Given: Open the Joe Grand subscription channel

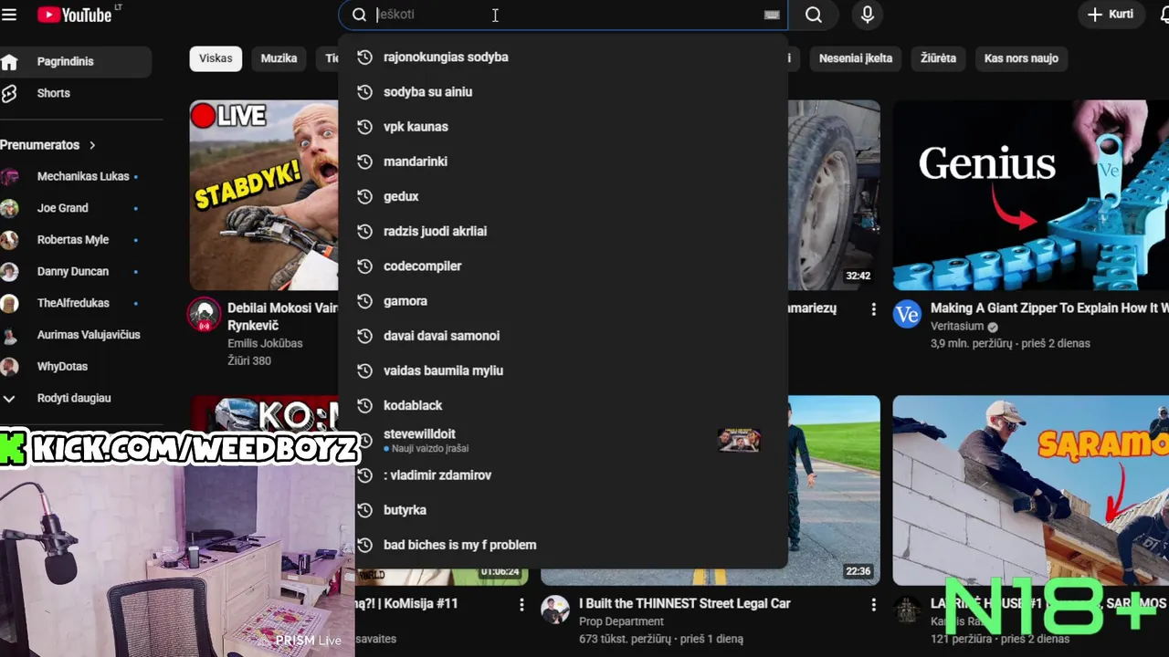Looking at the screenshot, I should point(76,208).
